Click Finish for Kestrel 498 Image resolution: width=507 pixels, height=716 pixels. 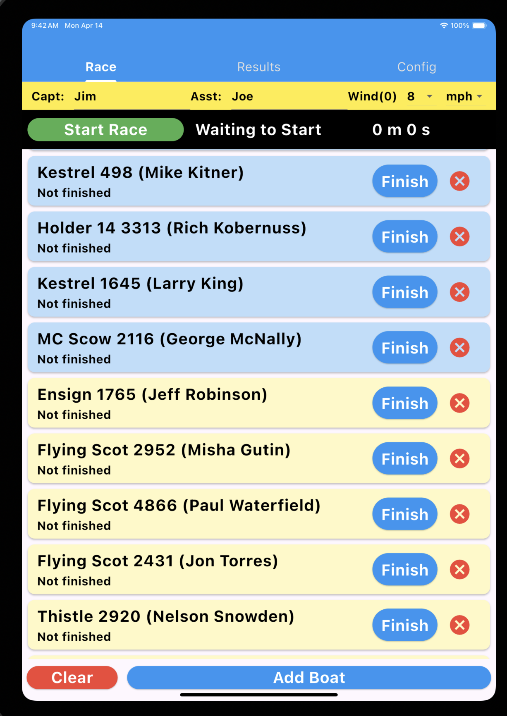[404, 181]
